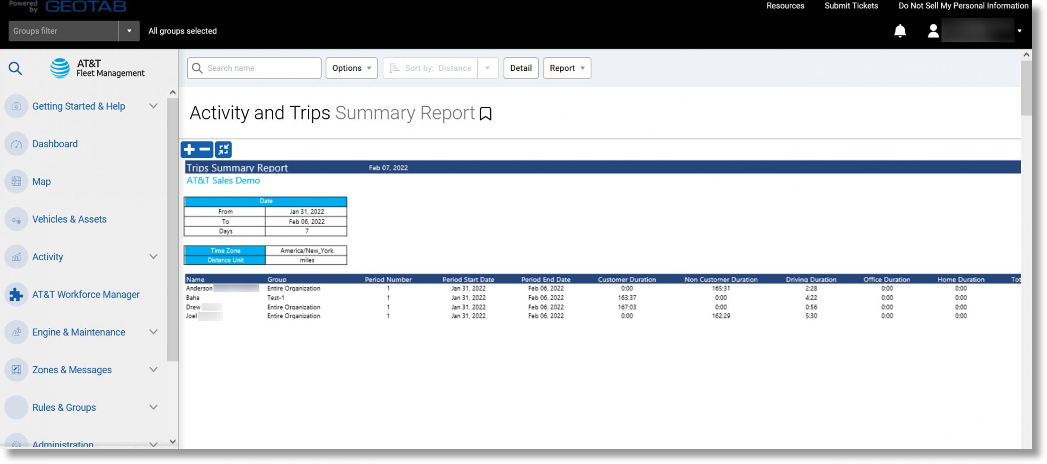Viewport: 1047px width, 464px height.
Task: Select the Baha row name
Action: click(x=193, y=298)
